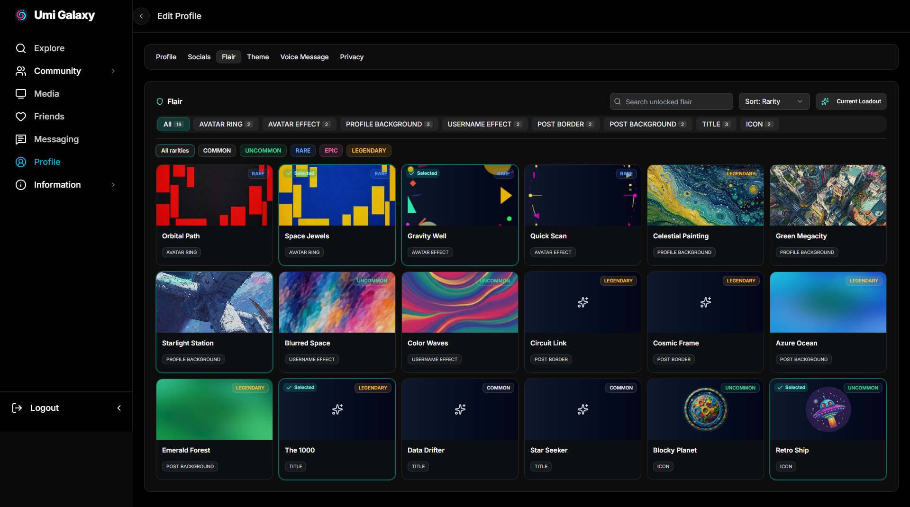The width and height of the screenshot is (910, 507).
Task: Show the POST BORDER category
Action: tap(565, 124)
